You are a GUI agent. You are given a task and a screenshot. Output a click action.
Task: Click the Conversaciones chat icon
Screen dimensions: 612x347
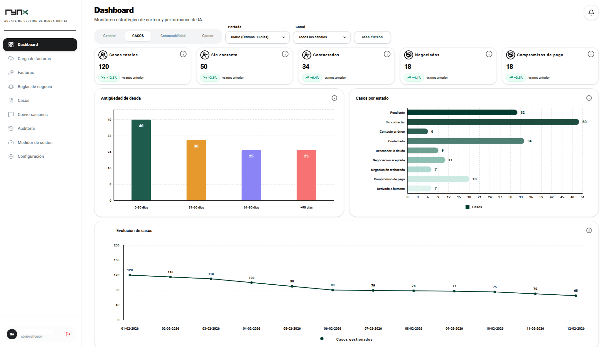point(11,114)
